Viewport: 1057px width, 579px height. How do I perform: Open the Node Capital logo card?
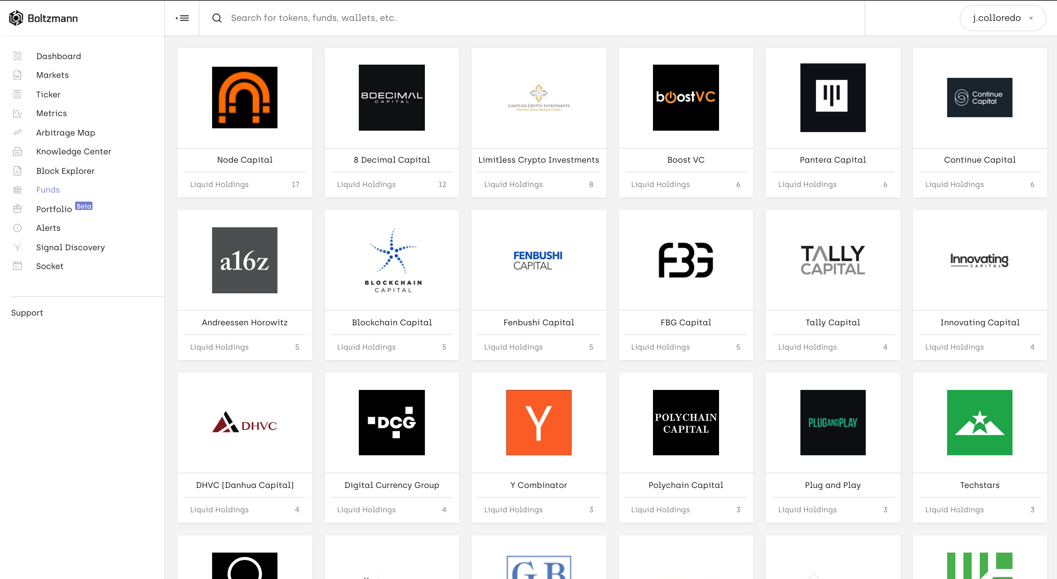[x=244, y=98]
